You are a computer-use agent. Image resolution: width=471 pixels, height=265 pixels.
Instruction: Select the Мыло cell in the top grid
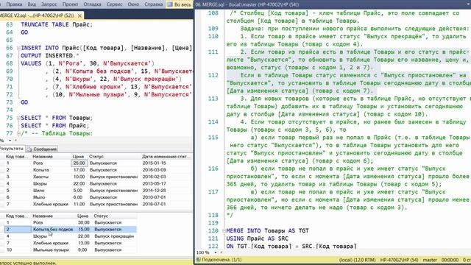coord(39,197)
